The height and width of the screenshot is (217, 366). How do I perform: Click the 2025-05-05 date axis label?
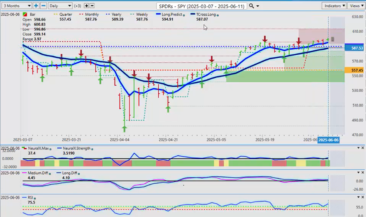point(216,140)
